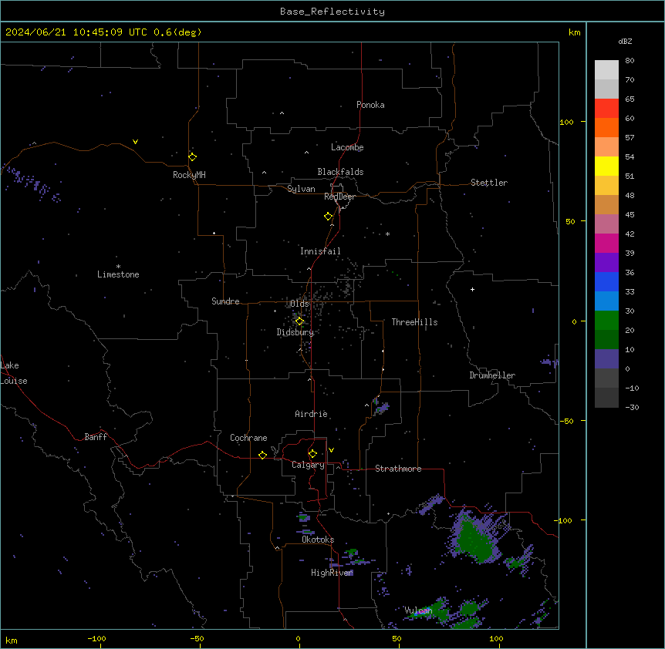665x649 pixels.
Task: Click the asterisk marker east of Innisfail
Action: click(x=387, y=234)
